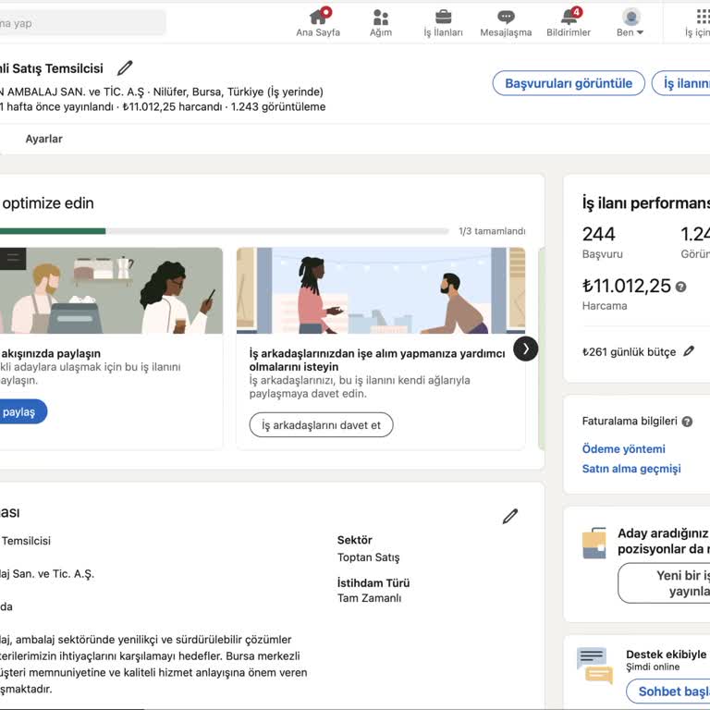Switch to the Ayarlar tab

[43, 139]
